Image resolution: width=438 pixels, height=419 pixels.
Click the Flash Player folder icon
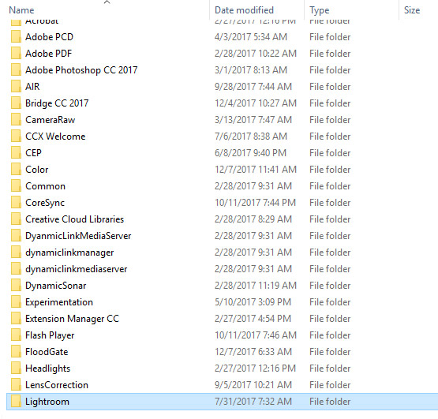17,335
